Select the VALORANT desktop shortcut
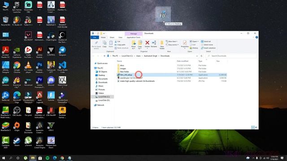 pyautogui.click(x=28, y=36)
